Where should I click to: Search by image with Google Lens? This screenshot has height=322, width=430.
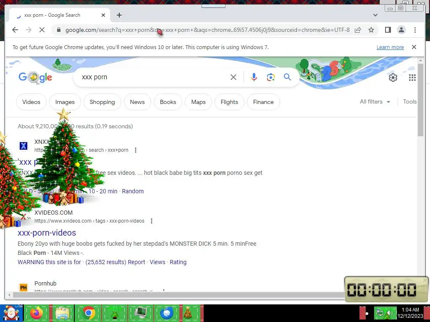tap(271, 77)
